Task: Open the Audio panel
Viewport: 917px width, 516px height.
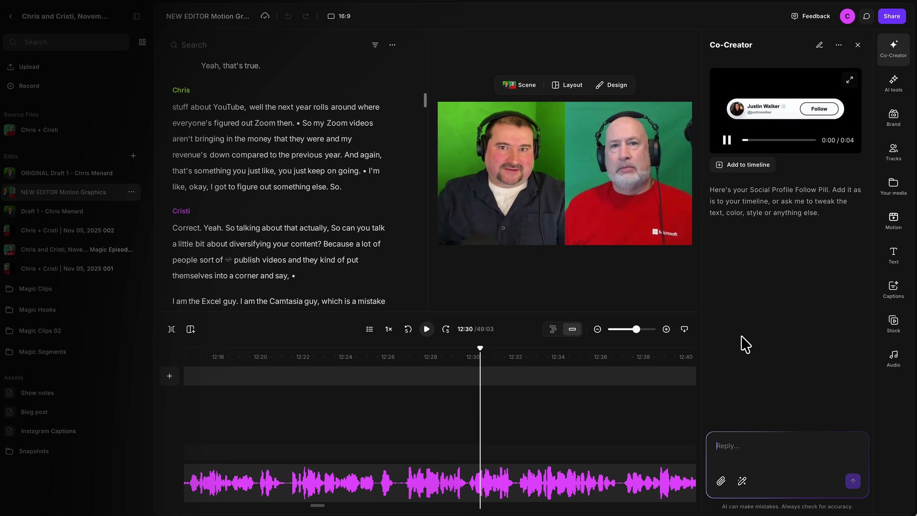Action: 893,359
